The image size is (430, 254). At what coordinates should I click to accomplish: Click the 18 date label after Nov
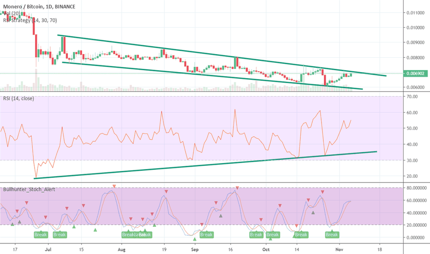coord(380,249)
